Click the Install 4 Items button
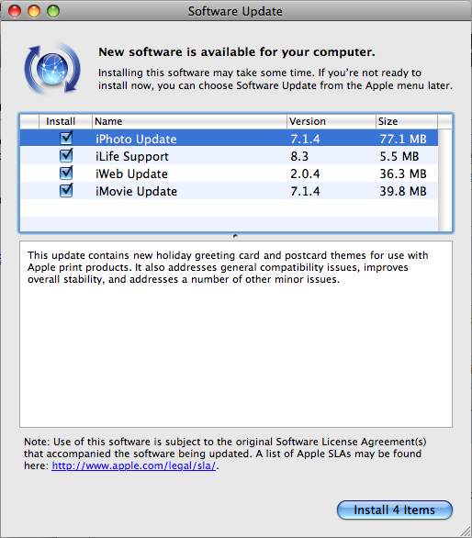 (395, 510)
